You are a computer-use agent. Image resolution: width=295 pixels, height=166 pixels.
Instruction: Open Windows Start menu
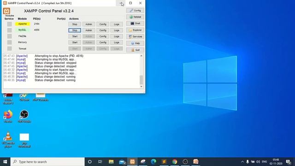[5, 162]
